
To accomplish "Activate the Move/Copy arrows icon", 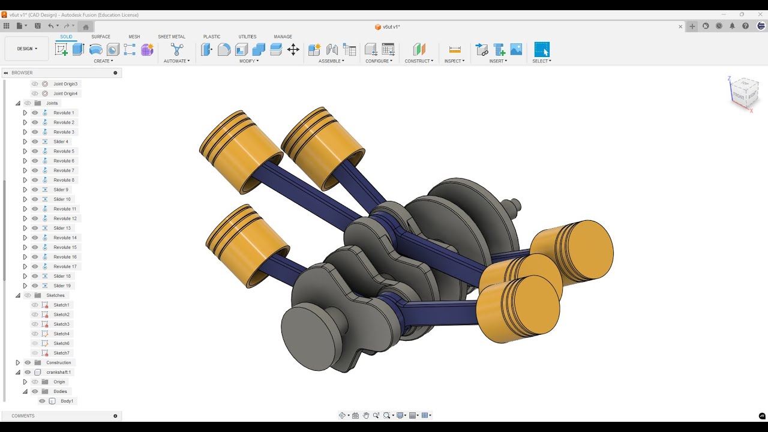I will tap(293, 50).
